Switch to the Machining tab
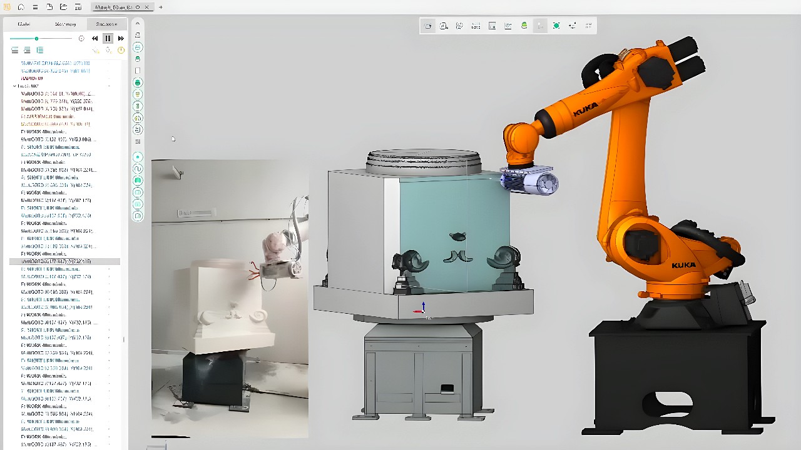801x450 pixels. [x=65, y=24]
